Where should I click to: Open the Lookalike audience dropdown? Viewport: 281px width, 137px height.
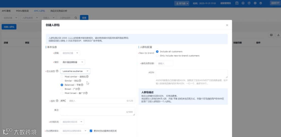(x=75, y=71)
